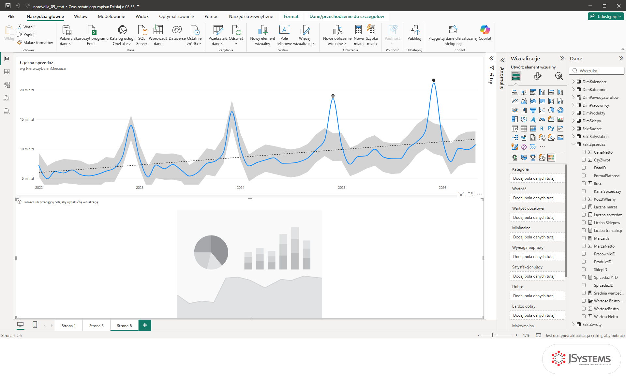This screenshot has height=379, width=626.
Task: Open the Format ribbon tab
Action: [x=291, y=16]
